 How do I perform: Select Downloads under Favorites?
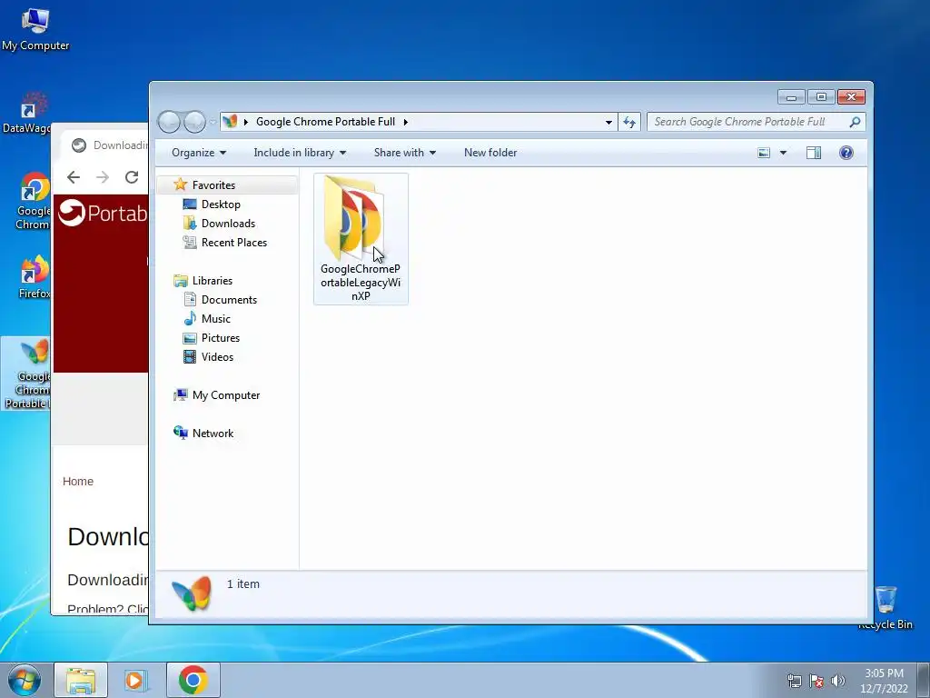[228, 224]
